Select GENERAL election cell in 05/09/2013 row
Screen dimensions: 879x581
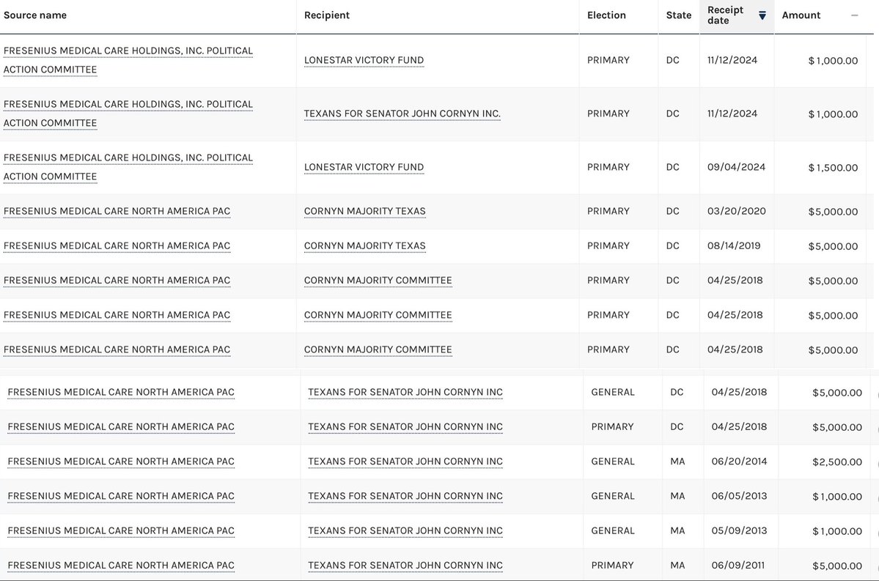click(x=613, y=531)
